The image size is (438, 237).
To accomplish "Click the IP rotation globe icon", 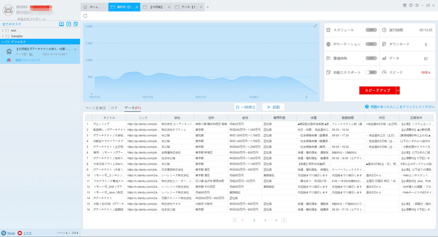I will (328, 44).
